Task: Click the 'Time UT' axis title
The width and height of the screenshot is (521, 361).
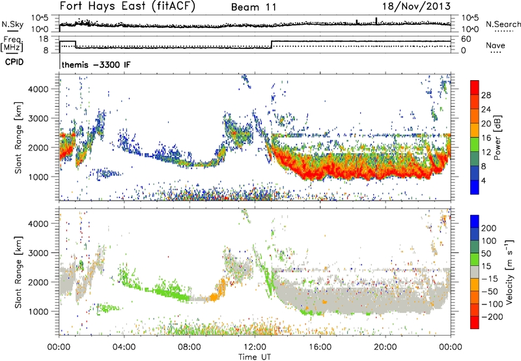Action: pos(255,356)
